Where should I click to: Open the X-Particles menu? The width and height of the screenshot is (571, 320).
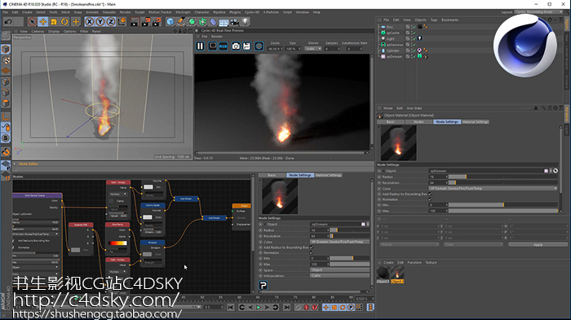coord(271,12)
